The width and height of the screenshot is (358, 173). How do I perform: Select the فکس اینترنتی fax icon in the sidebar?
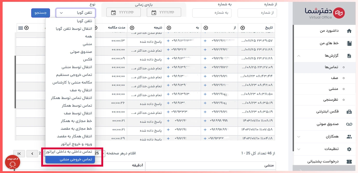click(x=349, y=112)
